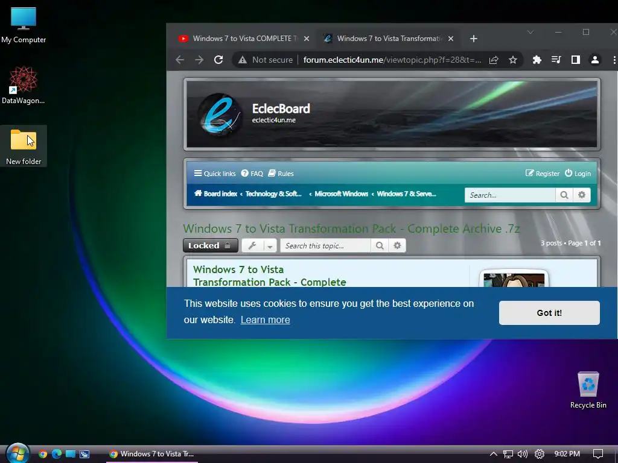The width and height of the screenshot is (618, 463).
Task: Open Technology & Soft... breadcrumb
Action: (x=273, y=194)
